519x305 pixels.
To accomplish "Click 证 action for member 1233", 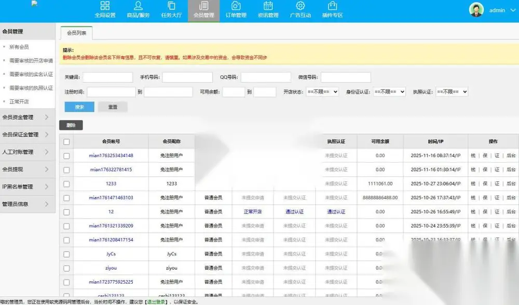I will [x=497, y=183].
